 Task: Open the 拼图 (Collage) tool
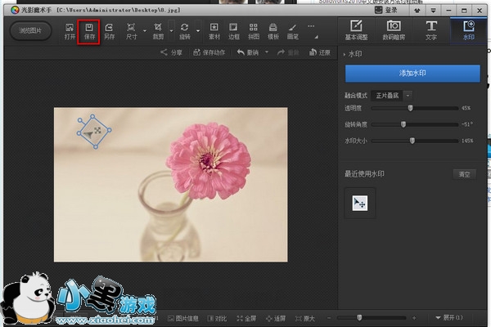point(254,31)
